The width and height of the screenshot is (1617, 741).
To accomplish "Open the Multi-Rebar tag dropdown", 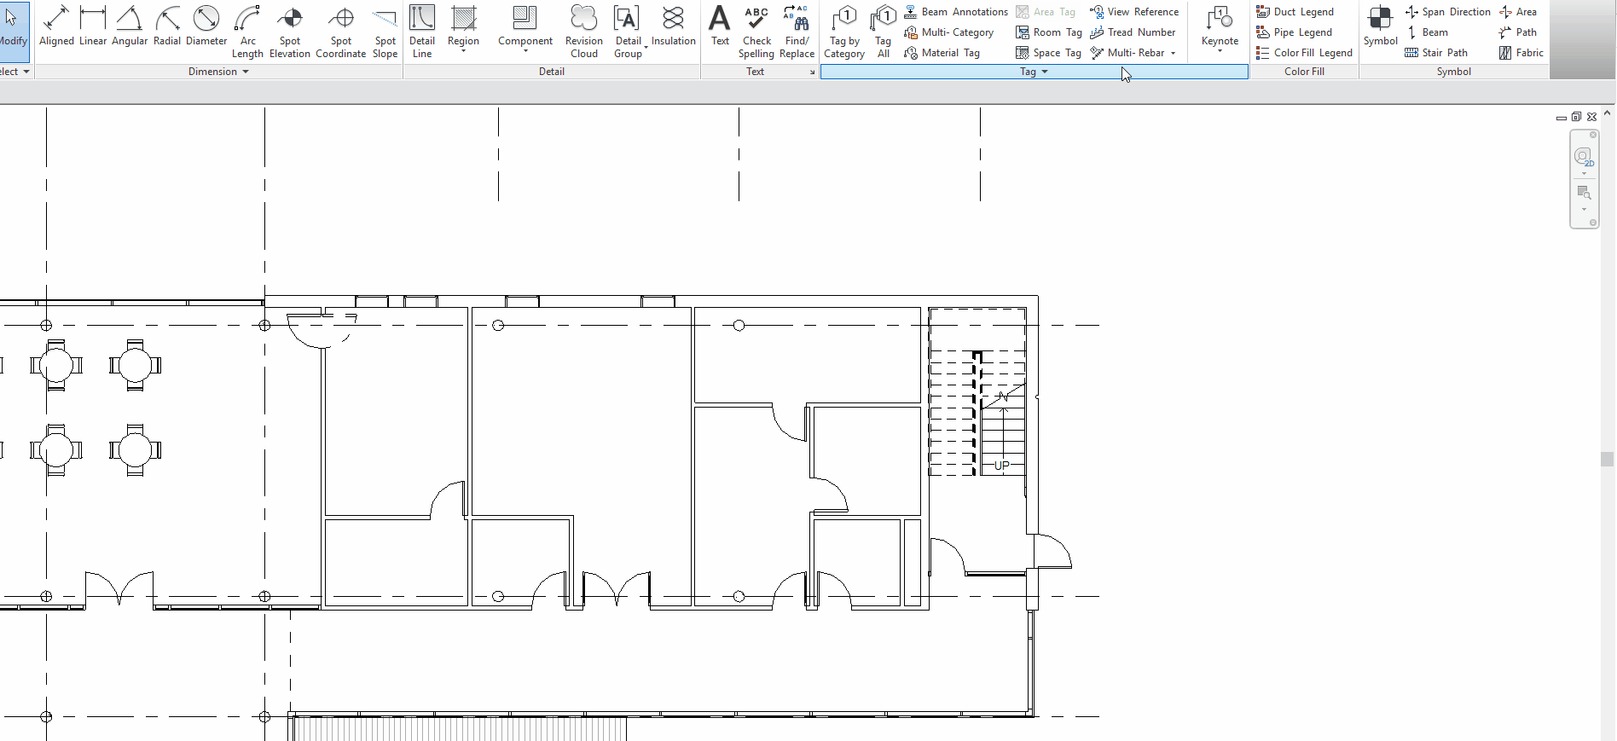I will [1174, 53].
